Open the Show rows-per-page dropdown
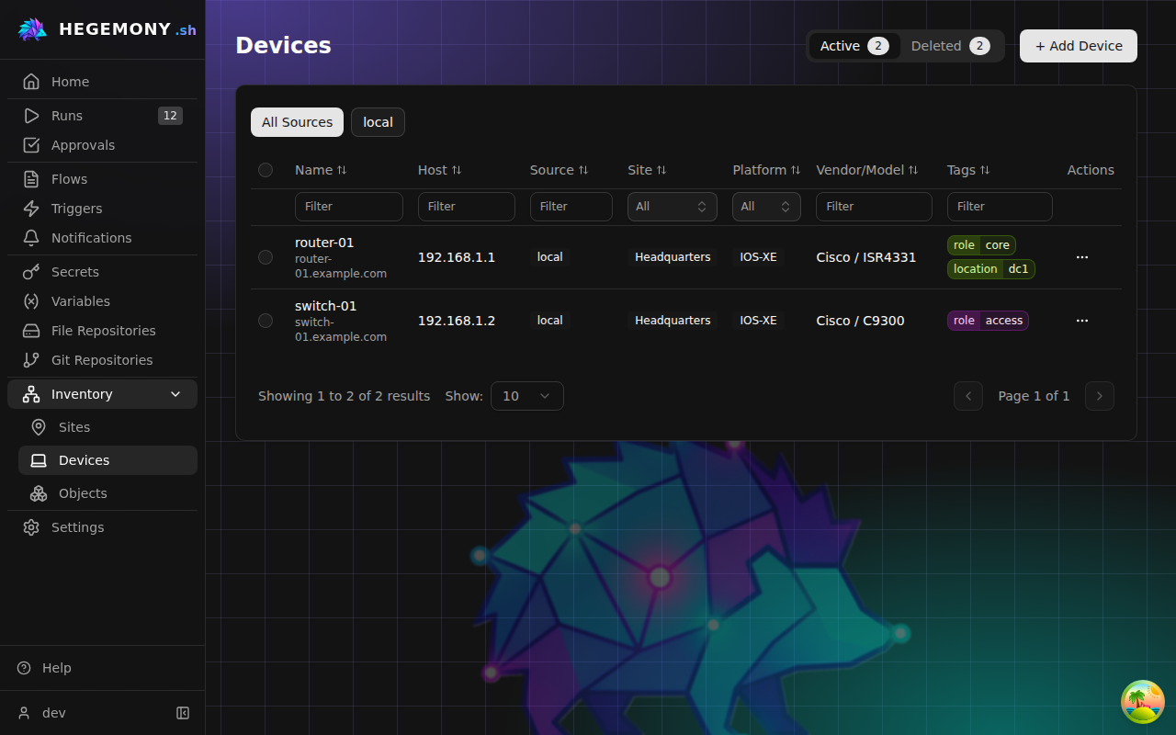Screen dimensions: 1176x735 coord(527,396)
